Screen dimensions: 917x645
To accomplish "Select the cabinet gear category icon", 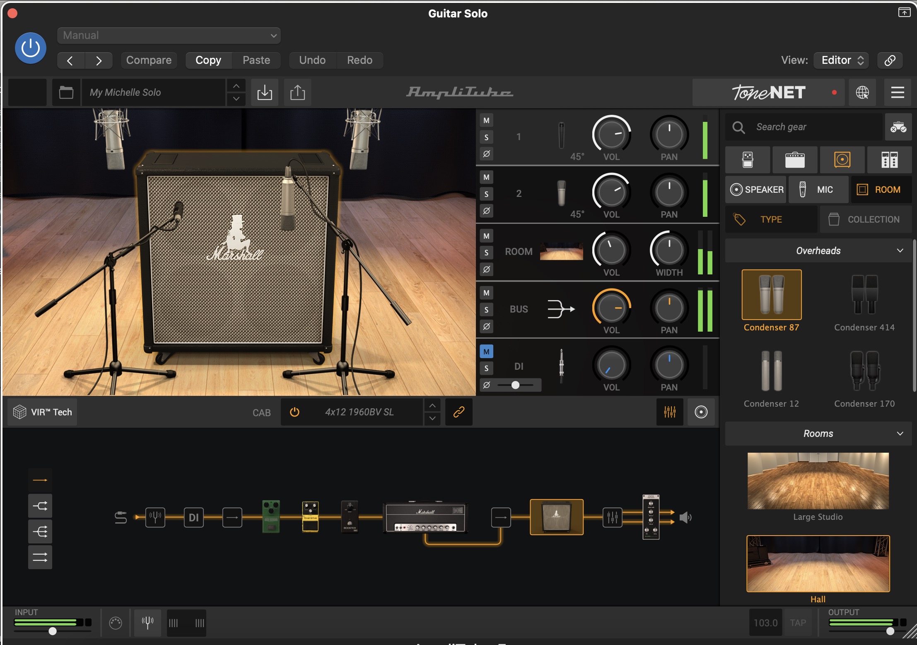I will (x=842, y=160).
